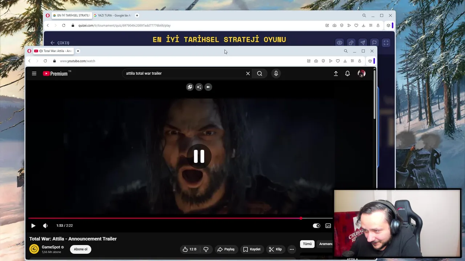Click YouTube address bar URL
The image size is (465, 261).
[77, 61]
